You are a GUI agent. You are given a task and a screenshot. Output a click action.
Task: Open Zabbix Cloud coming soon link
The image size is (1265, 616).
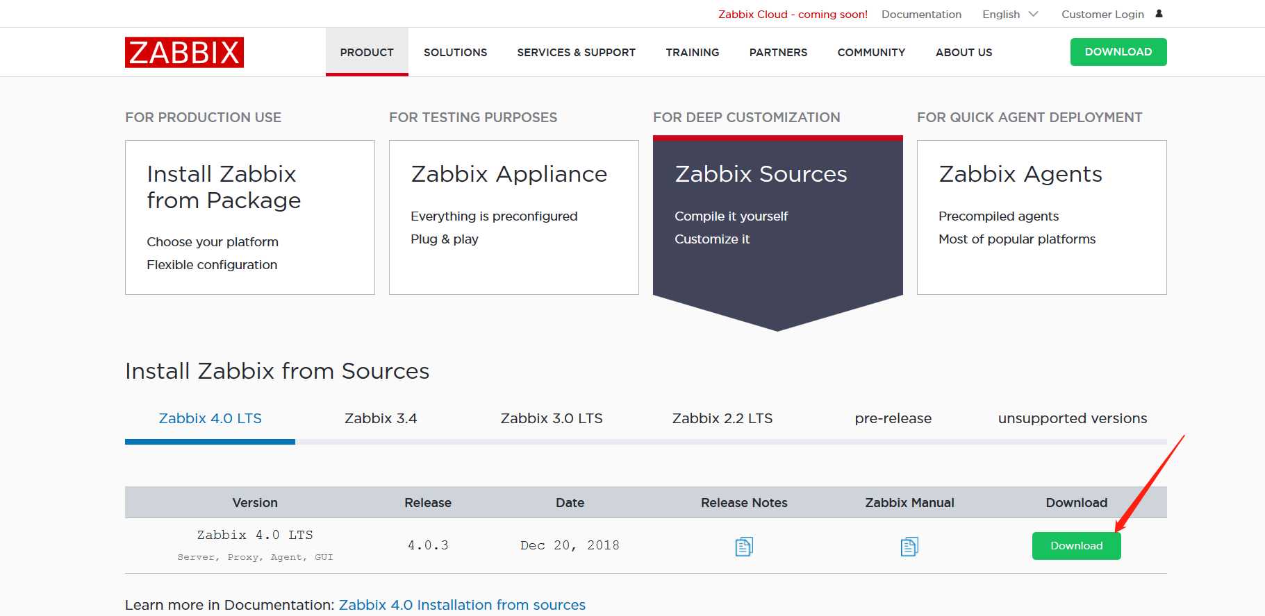pyautogui.click(x=793, y=14)
